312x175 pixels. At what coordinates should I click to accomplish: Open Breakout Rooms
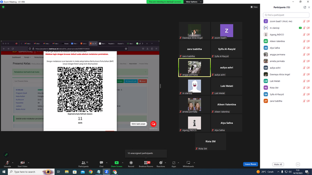[x=146, y=164]
